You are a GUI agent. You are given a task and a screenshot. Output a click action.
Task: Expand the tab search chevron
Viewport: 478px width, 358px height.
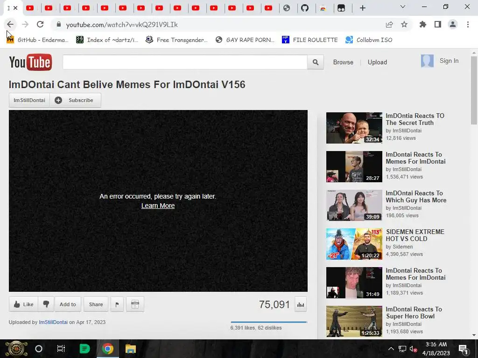403,7
